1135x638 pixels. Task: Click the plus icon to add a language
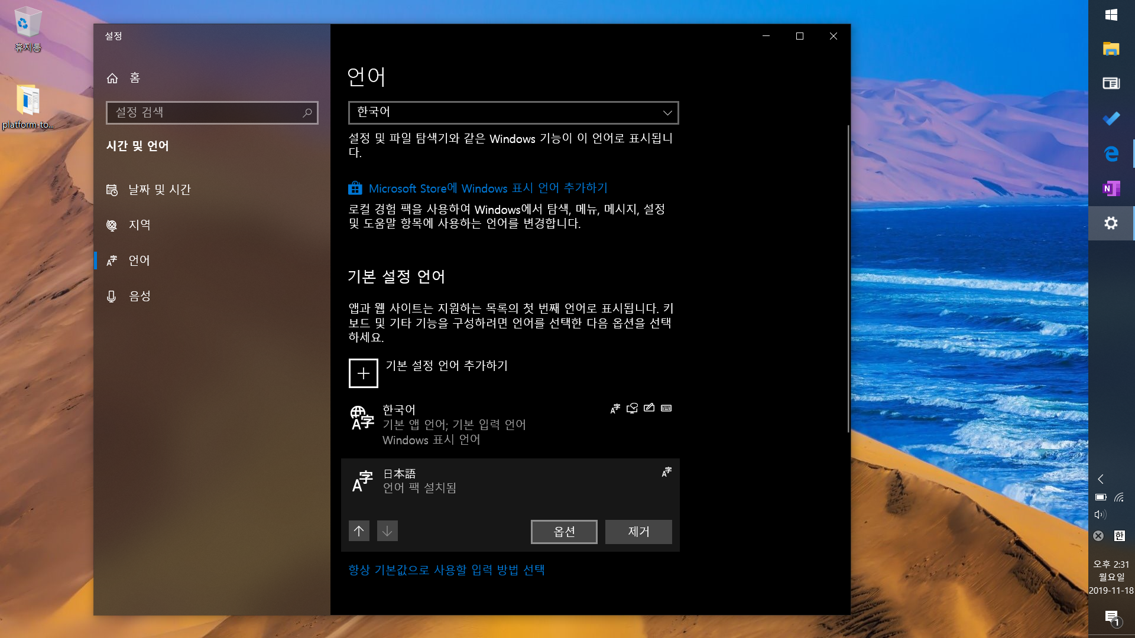pyautogui.click(x=363, y=373)
